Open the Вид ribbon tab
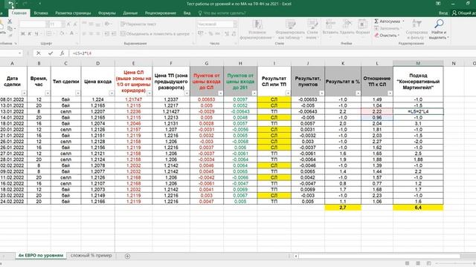The image size is (476, 267). click(x=187, y=13)
